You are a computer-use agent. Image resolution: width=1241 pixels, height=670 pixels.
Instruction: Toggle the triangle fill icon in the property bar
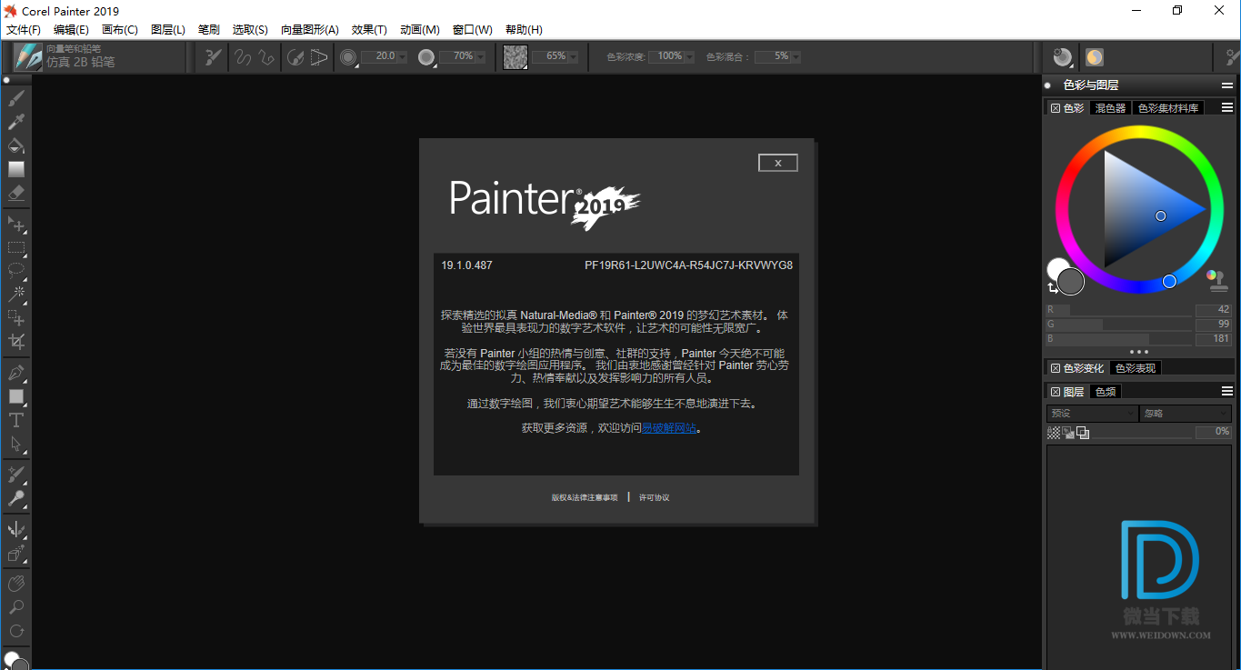coord(318,57)
